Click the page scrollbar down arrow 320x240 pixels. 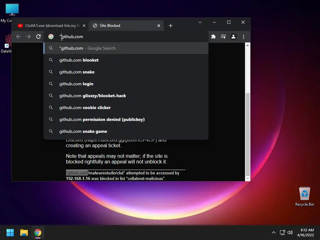point(247,178)
